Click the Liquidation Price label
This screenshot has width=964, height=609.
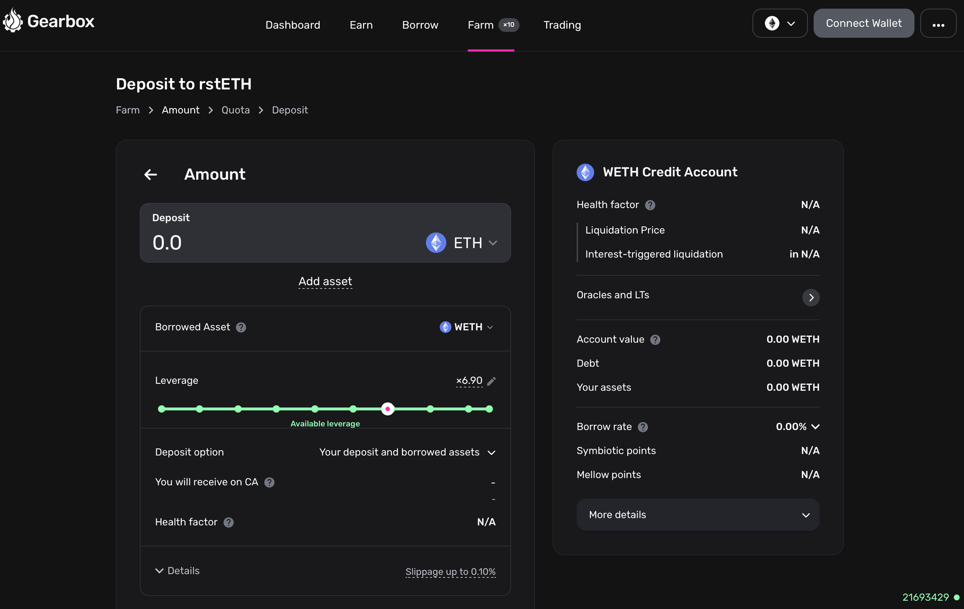coord(625,230)
